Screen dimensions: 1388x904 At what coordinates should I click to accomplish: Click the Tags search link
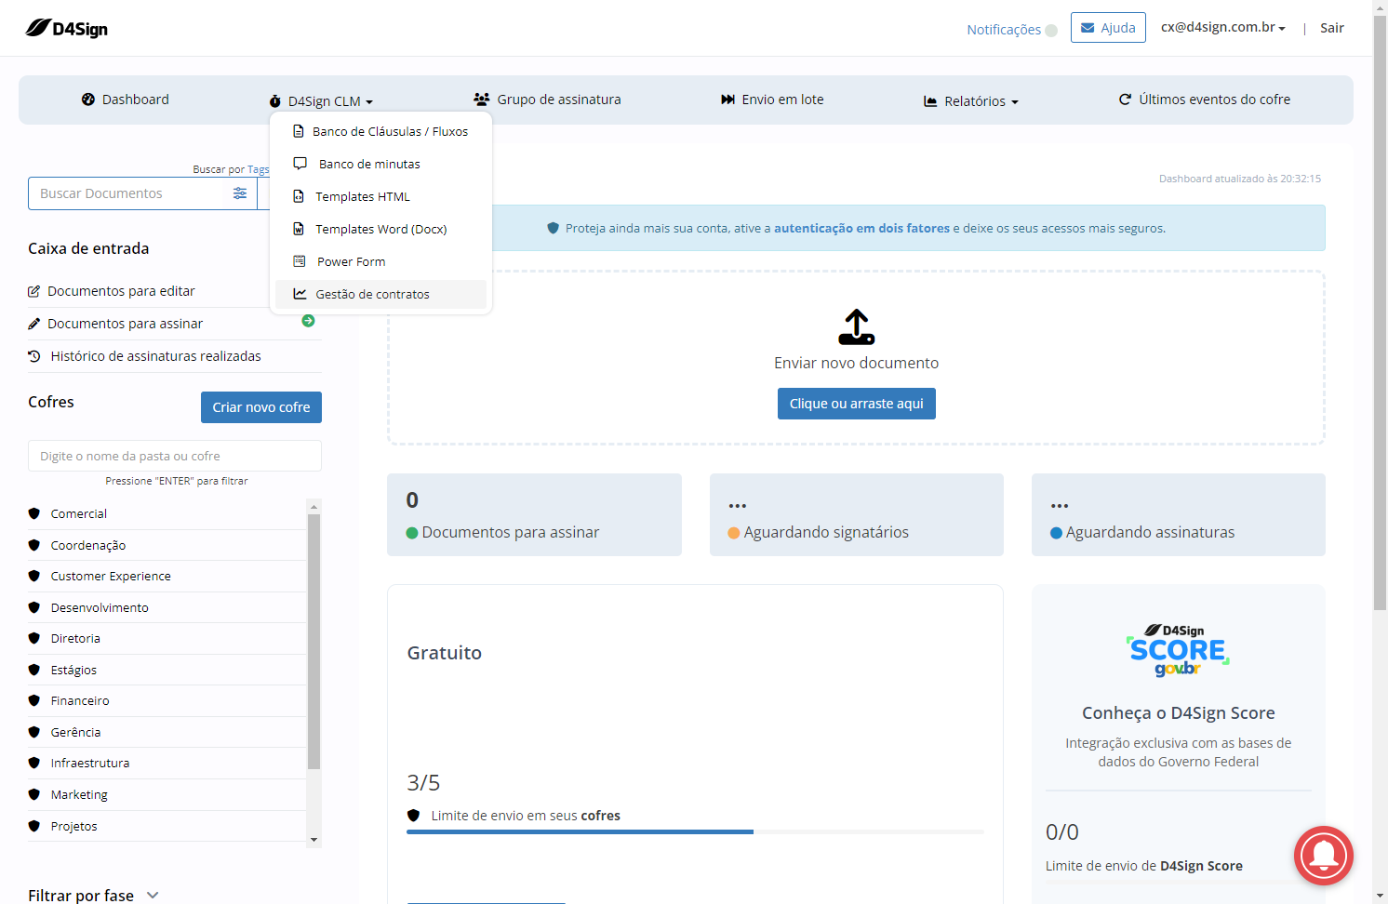click(x=259, y=169)
